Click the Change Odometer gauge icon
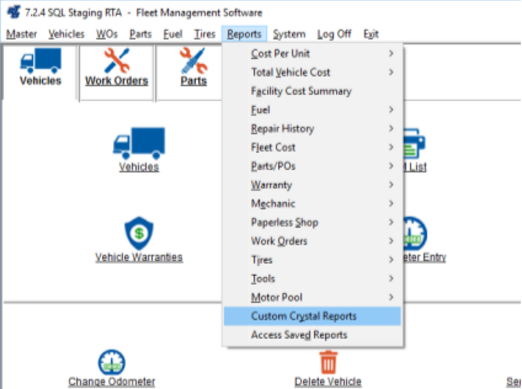The height and width of the screenshot is (389, 522). click(x=112, y=362)
